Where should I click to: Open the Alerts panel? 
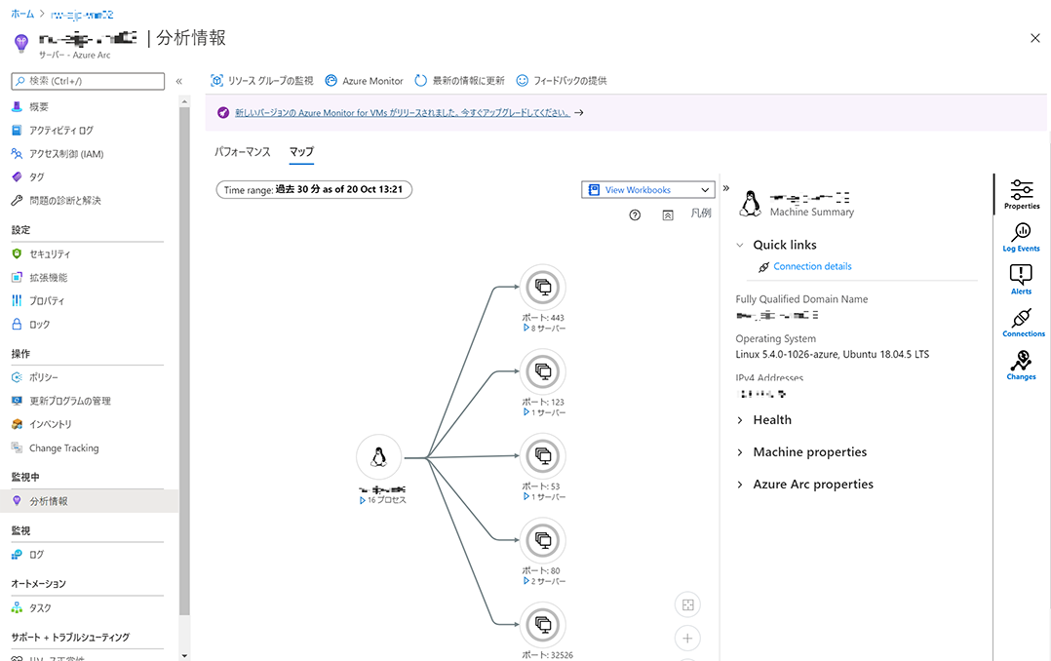click(1022, 279)
